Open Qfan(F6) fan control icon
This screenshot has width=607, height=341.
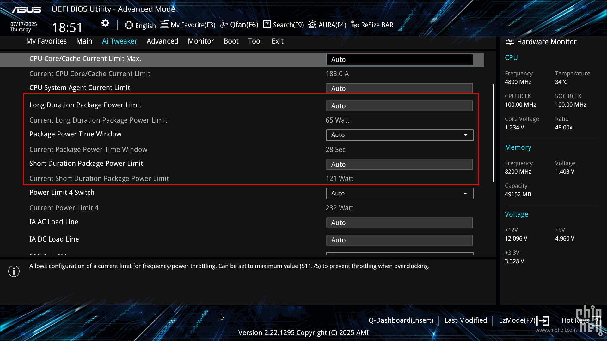click(224, 24)
